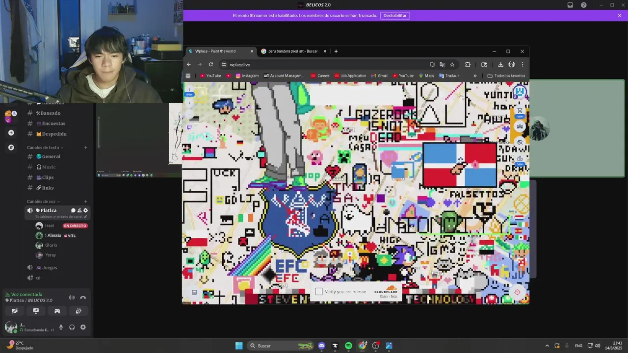Open the Traducir bookmark
The height and width of the screenshot is (353, 628).
click(449, 76)
